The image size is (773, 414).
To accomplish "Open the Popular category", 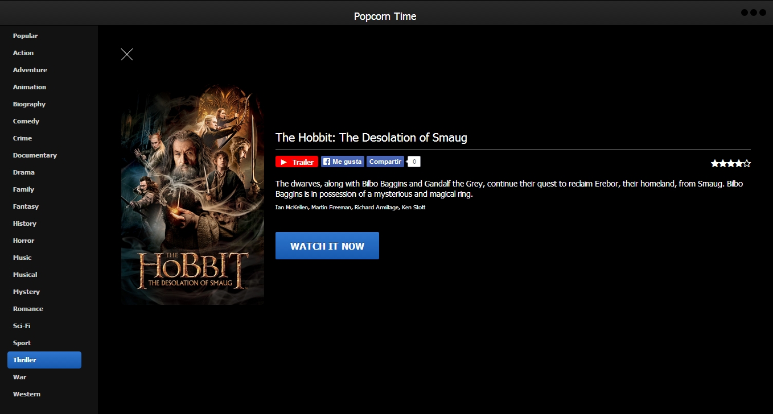I will pos(25,36).
